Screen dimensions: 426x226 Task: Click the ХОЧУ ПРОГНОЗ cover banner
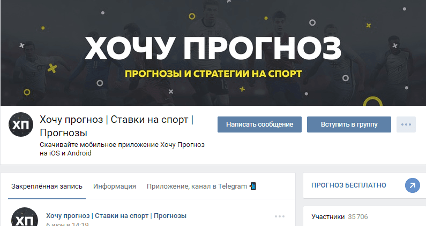point(213,53)
